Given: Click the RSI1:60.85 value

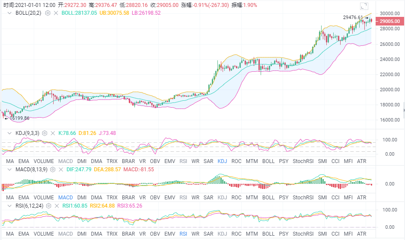Looking at the screenshot, I should [75, 206].
